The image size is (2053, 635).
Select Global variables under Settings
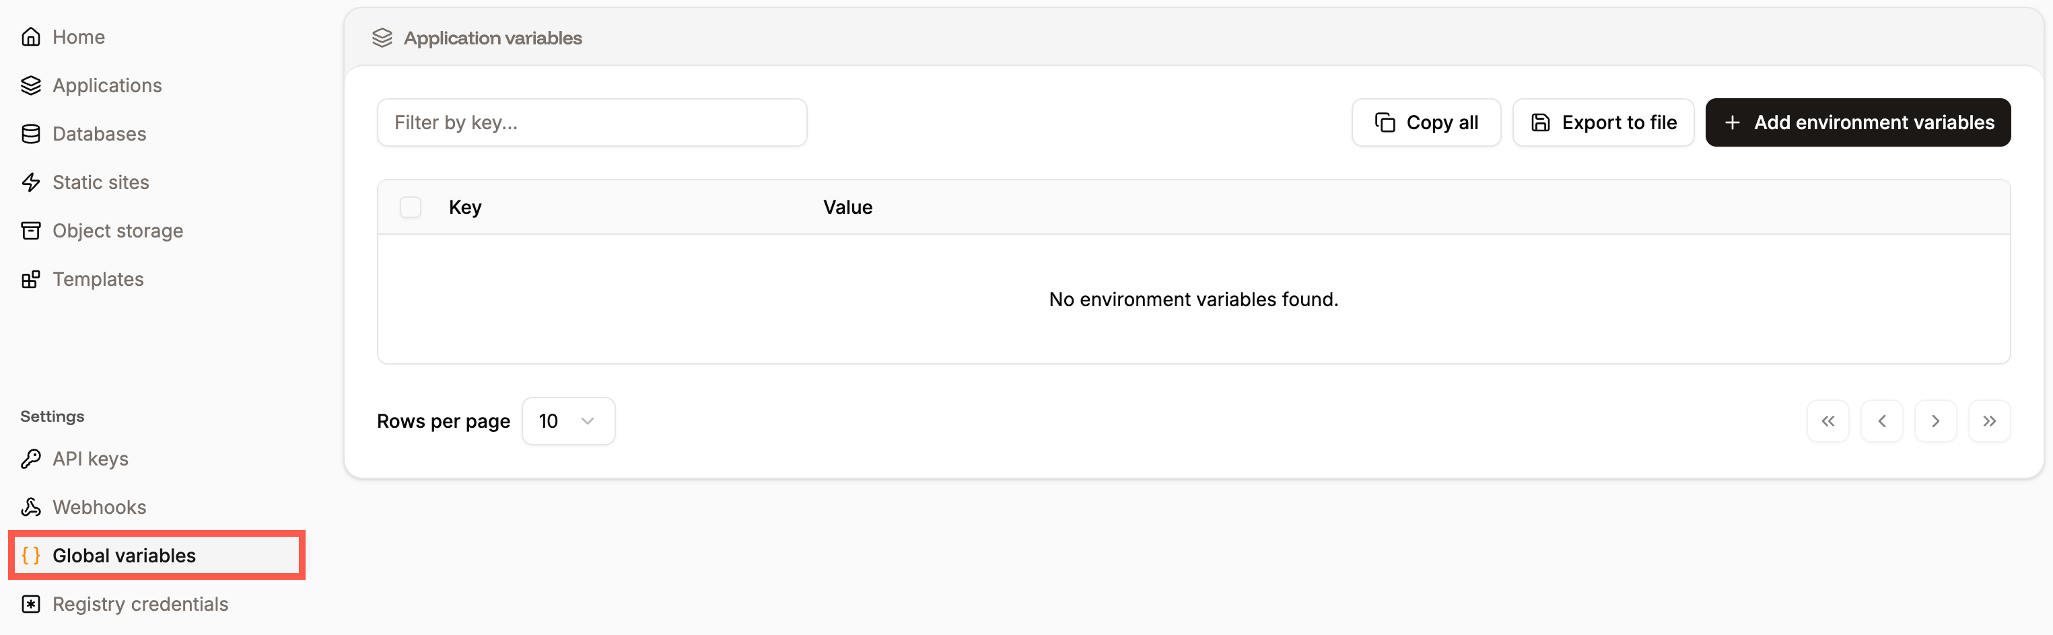[x=125, y=556]
